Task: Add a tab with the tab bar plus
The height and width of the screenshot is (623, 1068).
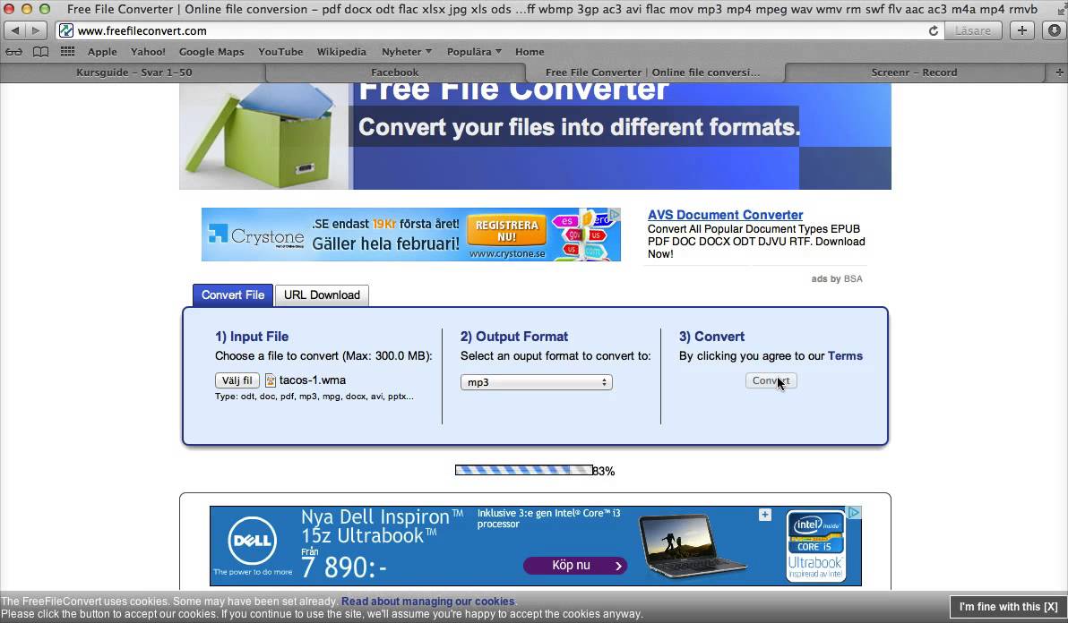Action: (x=1059, y=73)
